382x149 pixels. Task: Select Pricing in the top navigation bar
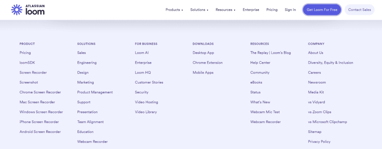[272, 10]
